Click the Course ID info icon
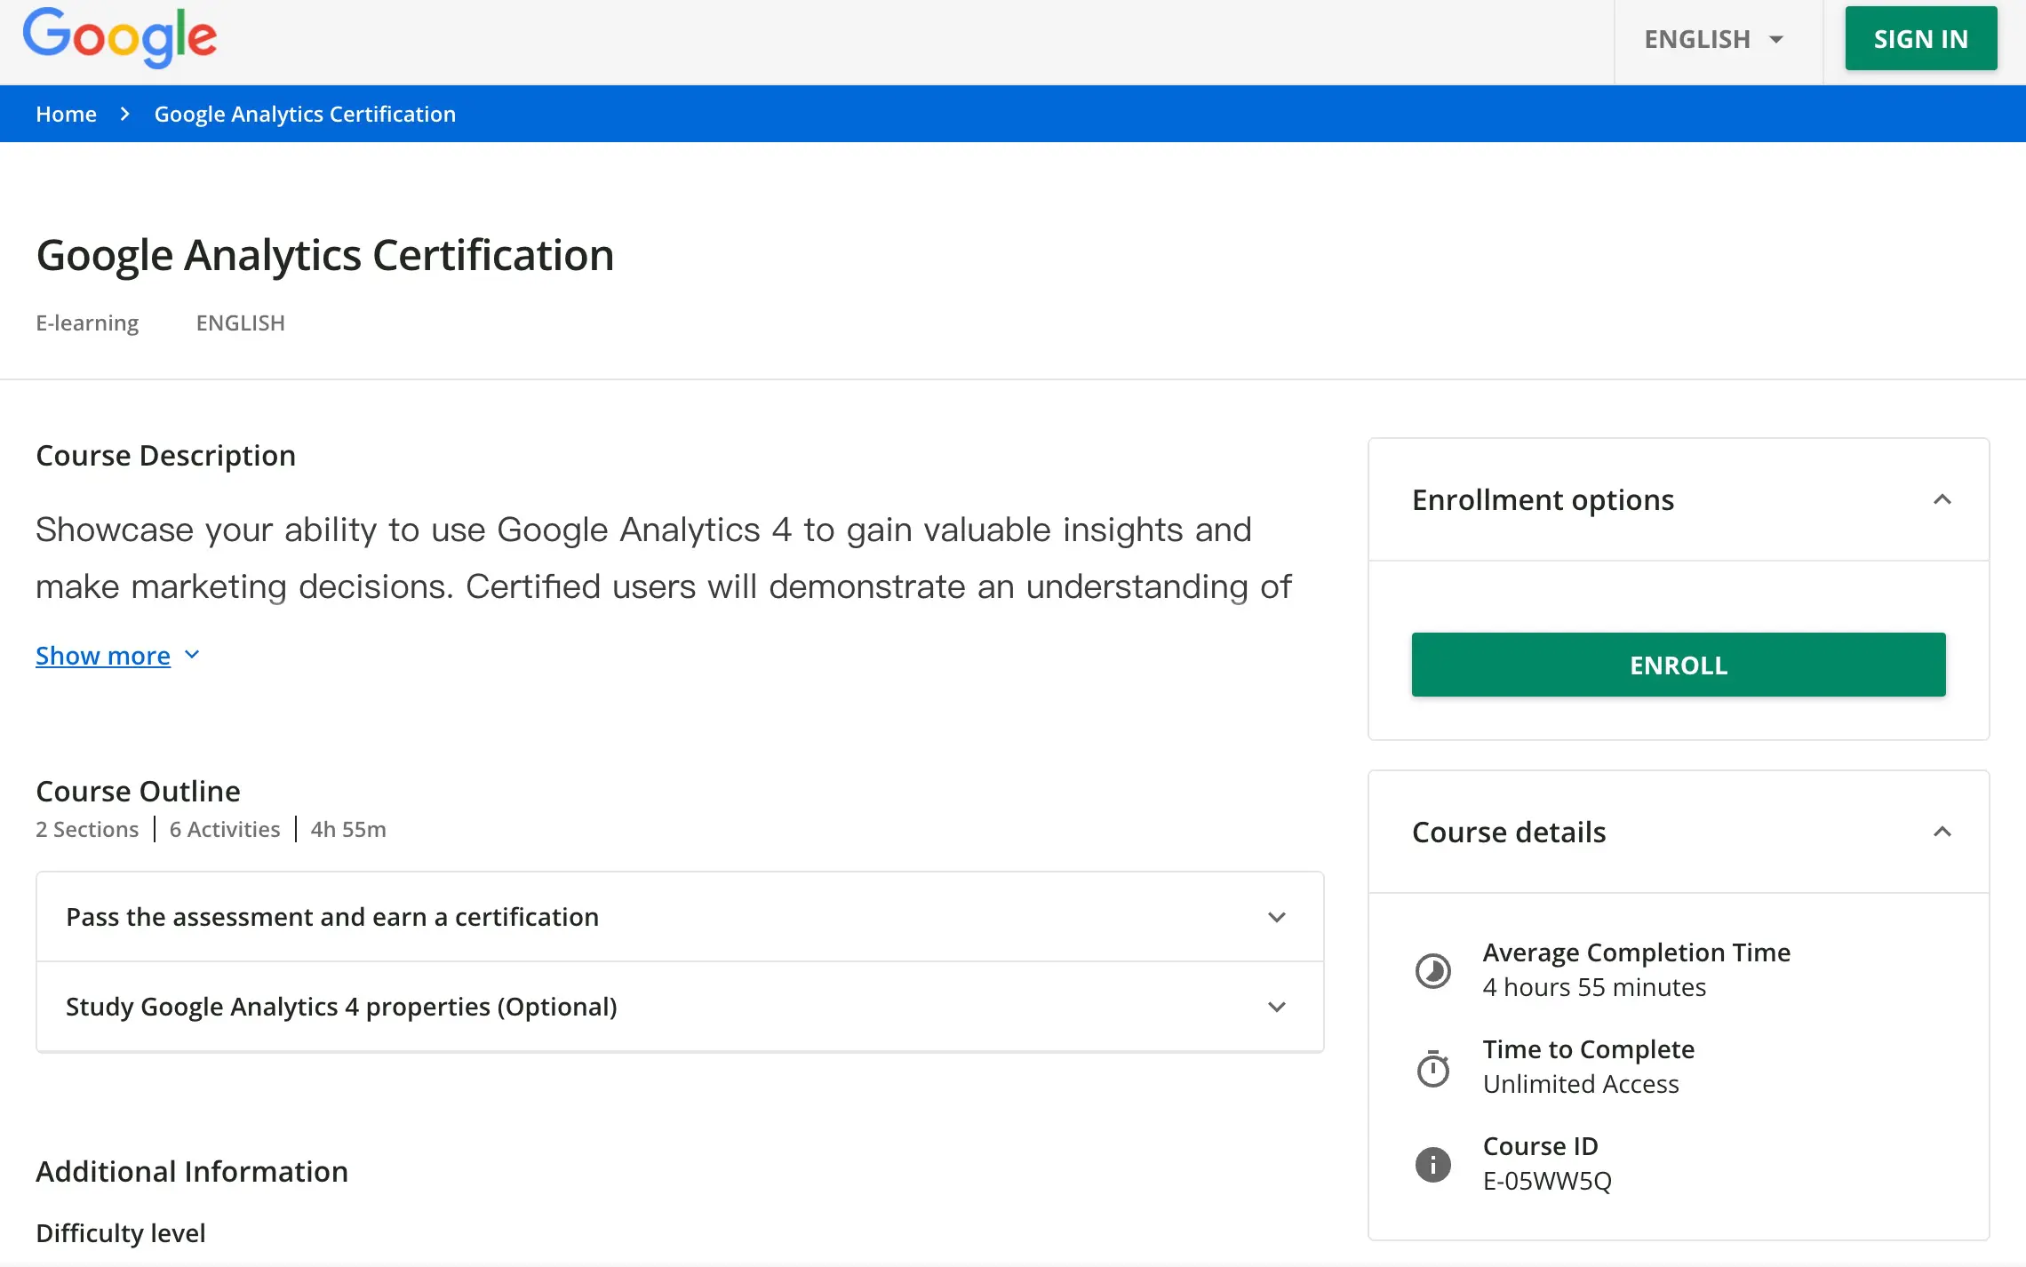This screenshot has width=2026, height=1267. pos(1432,1164)
